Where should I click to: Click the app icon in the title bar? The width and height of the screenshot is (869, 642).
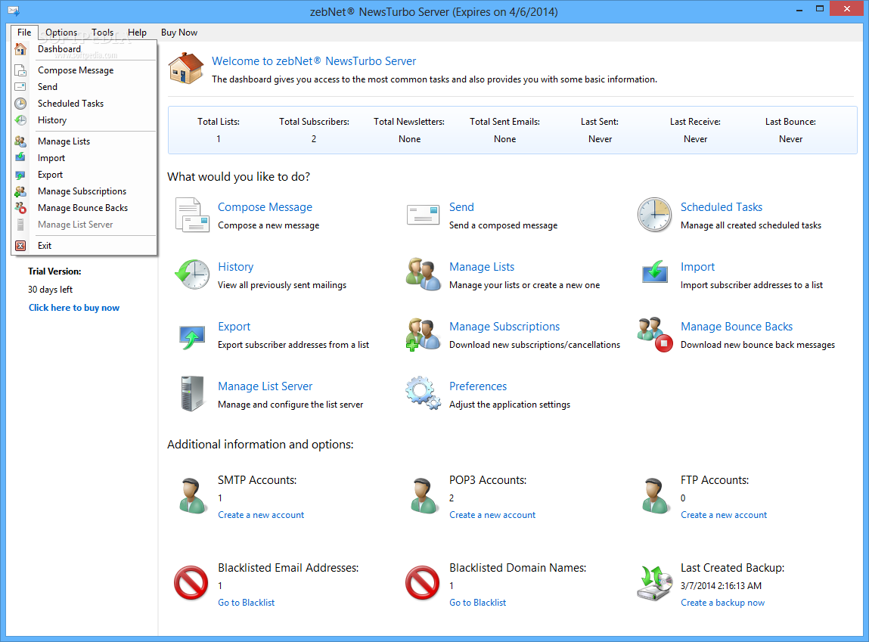point(14,11)
